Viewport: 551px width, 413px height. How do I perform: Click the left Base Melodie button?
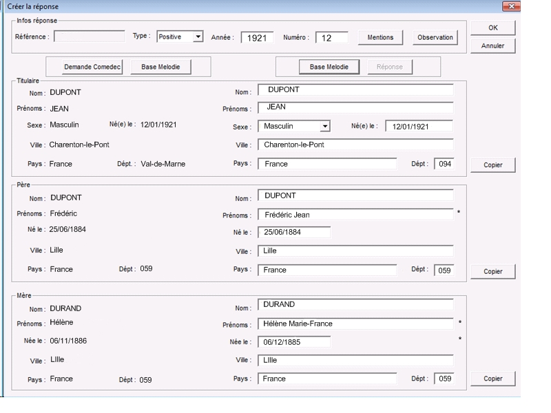[x=160, y=67]
